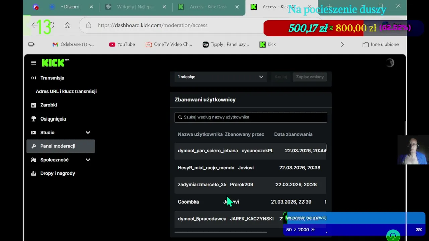
Task: Click the Społeczność people icon
Action: (33, 160)
